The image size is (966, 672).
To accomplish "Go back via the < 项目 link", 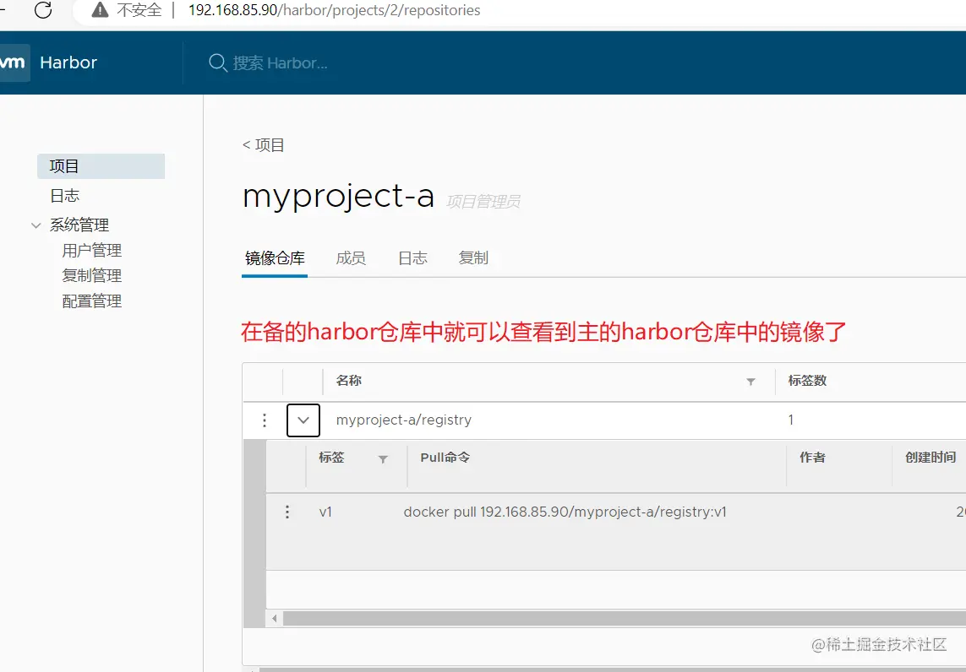I will (263, 145).
